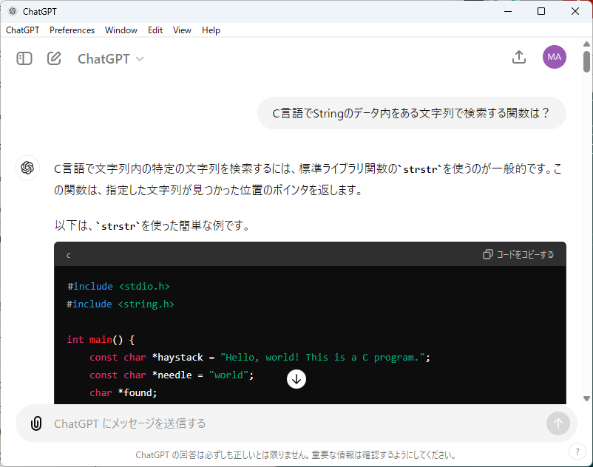The image size is (593, 467).
Task: Click the user question message bubble
Action: [x=411, y=113]
